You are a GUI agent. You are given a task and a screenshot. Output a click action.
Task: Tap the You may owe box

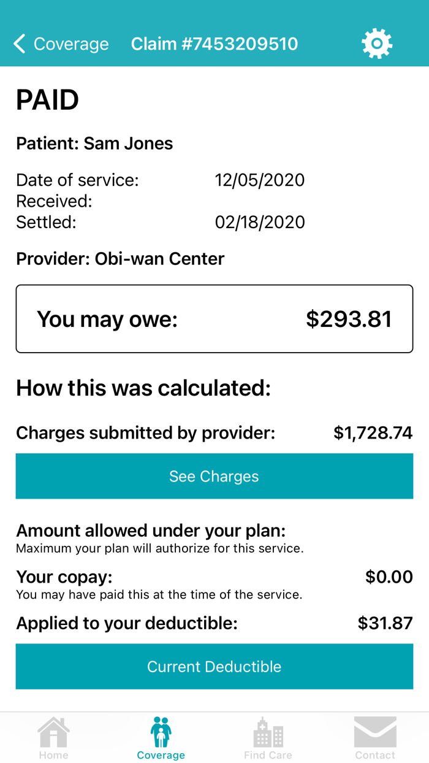[214, 319]
